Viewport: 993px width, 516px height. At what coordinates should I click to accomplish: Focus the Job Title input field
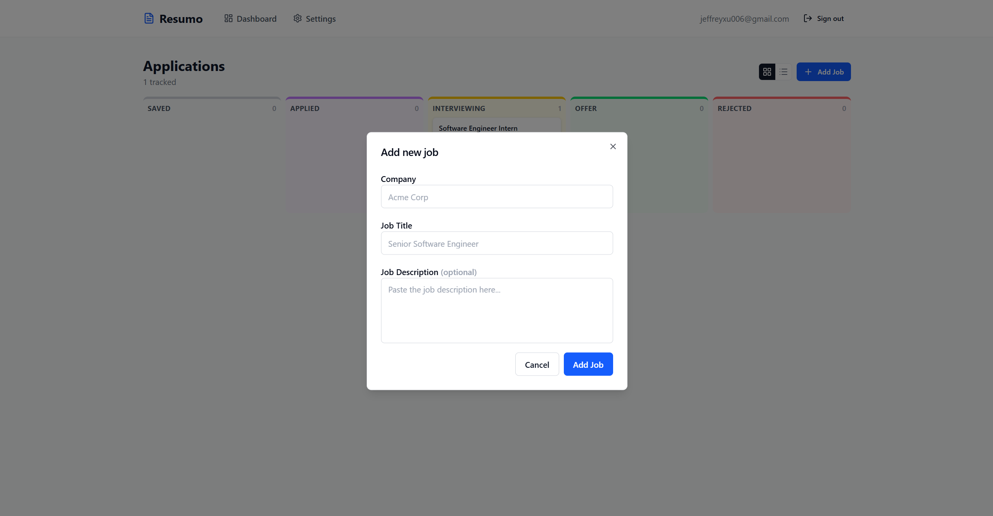coord(497,243)
